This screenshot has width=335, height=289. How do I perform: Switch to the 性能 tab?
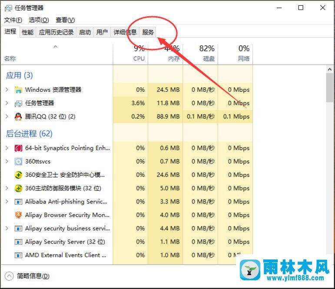tap(28, 32)
